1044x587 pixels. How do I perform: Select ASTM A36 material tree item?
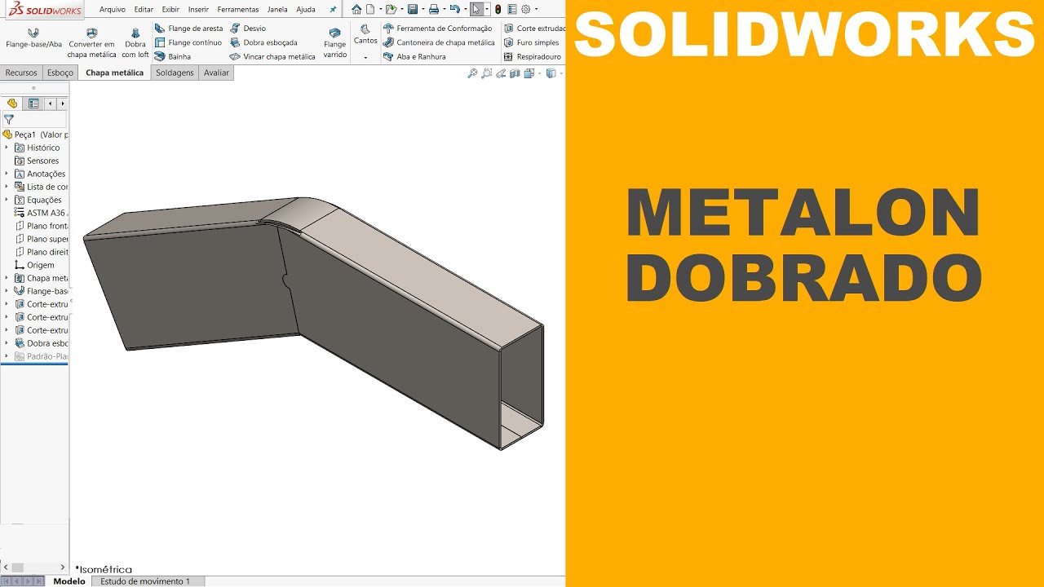(42, 213)
